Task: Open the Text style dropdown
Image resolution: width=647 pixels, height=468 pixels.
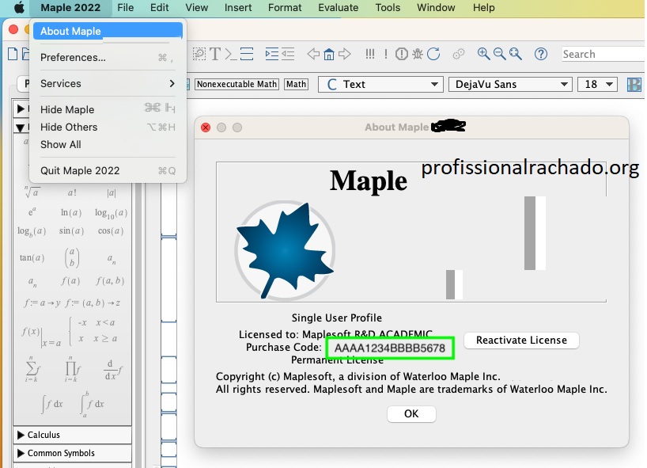Action: coord(380,84)
